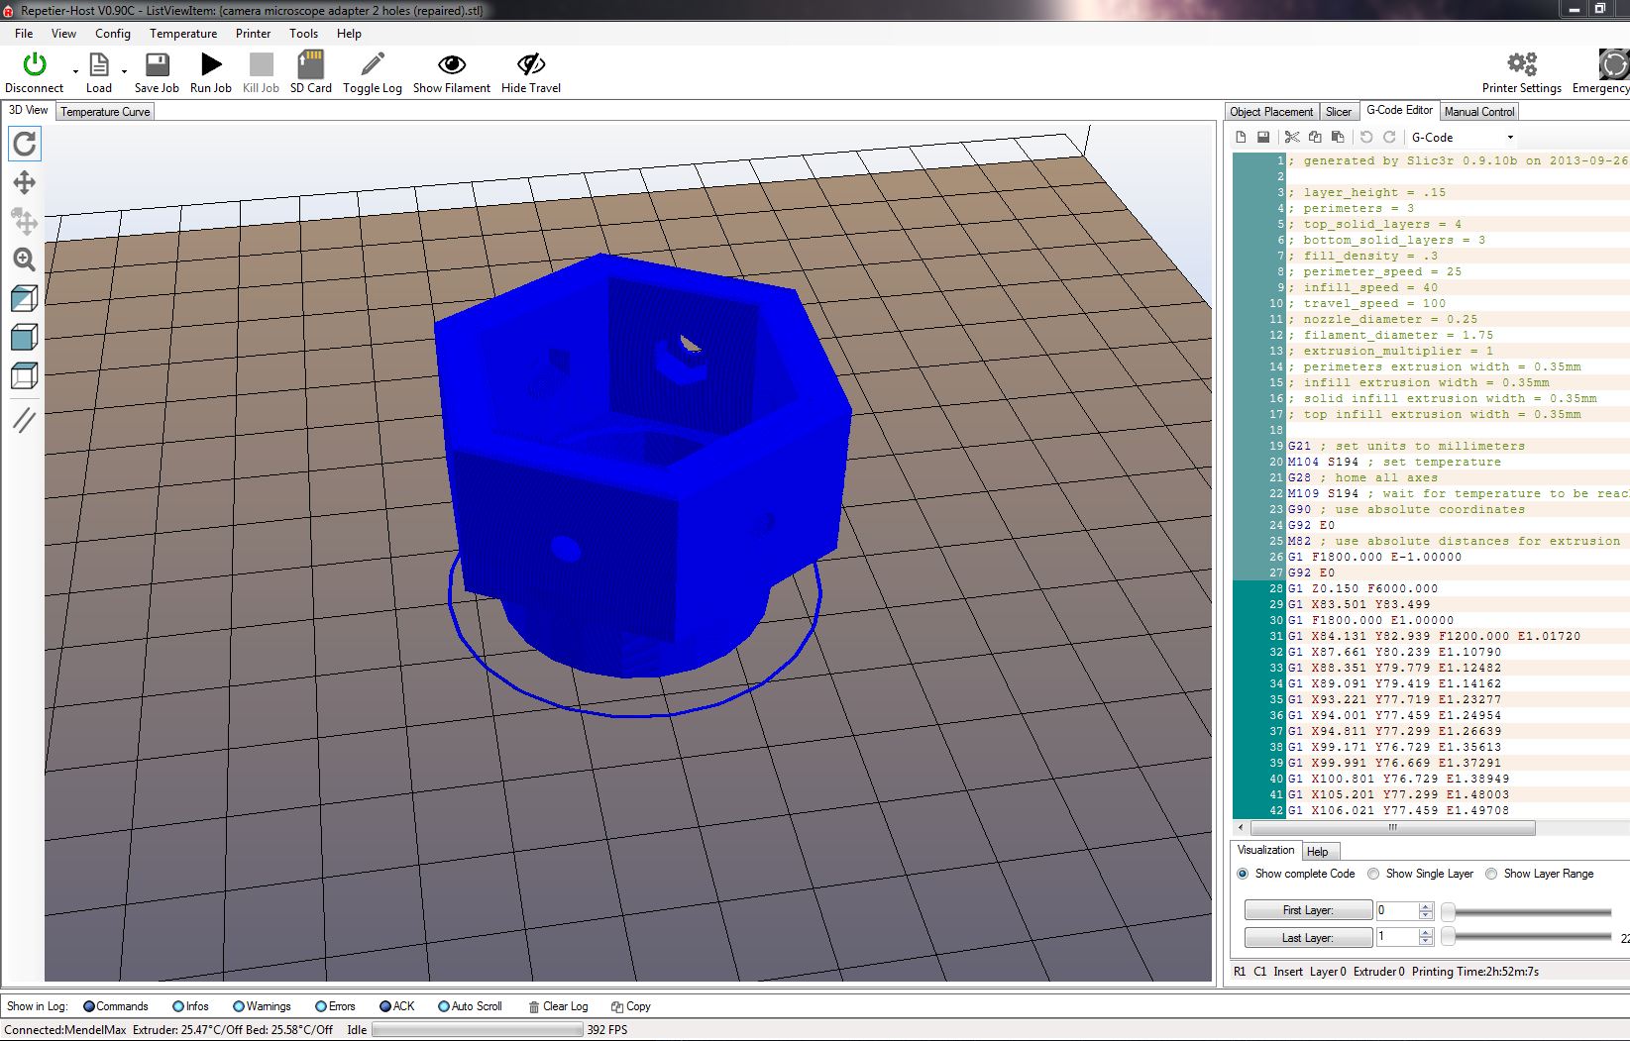Hit the Emergency stop icon
The height and width of the screenshot is (1041, 1630).
tap(1614, 64)
